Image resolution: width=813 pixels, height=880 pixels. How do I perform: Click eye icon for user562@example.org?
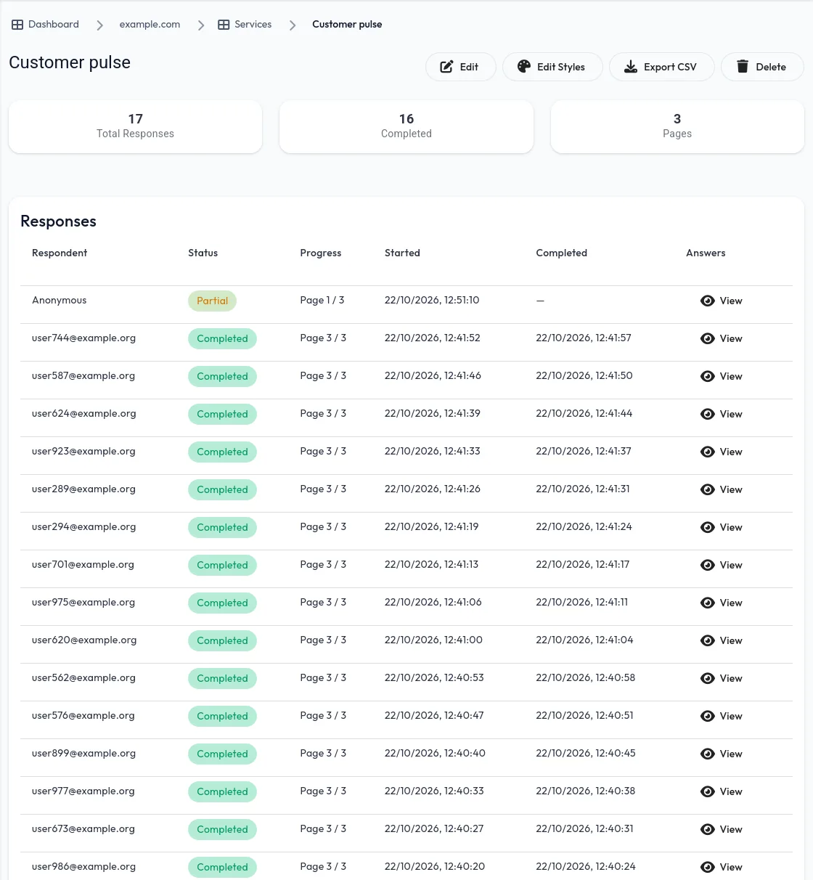pyautogui.click(x=708, y=678)
